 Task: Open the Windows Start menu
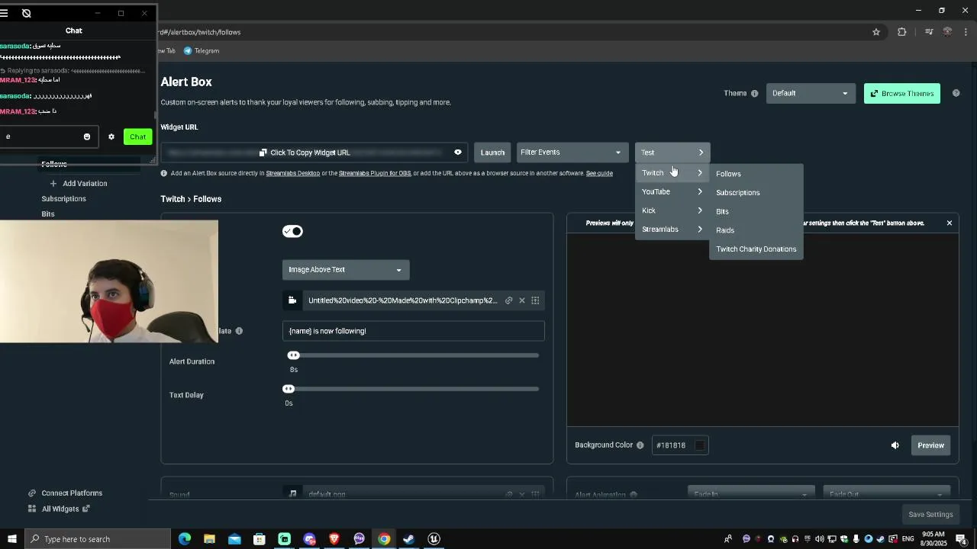[x=12, y=539]
